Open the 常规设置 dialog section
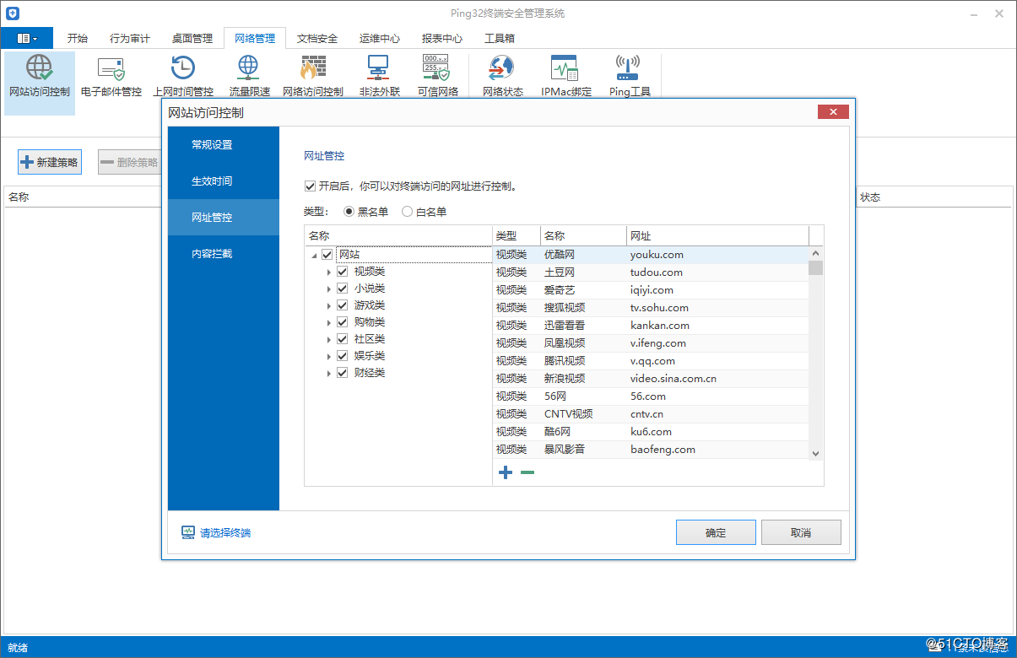The width and height of the screenshot is (1017, 658). (x=224, y=144)
